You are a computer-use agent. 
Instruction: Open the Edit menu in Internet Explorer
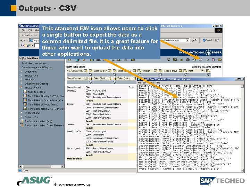(x=30, y=30)
